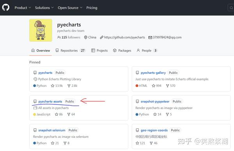Click 'Python Echarts Plotting Library' description
Image resolution: width=234 pixels, height=151 pixels.
coord(60,79)
